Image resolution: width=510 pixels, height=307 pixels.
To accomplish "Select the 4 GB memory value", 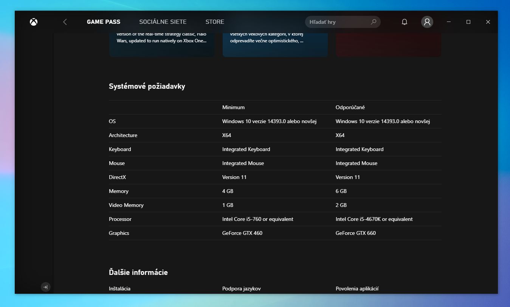I will click(228, 191).
